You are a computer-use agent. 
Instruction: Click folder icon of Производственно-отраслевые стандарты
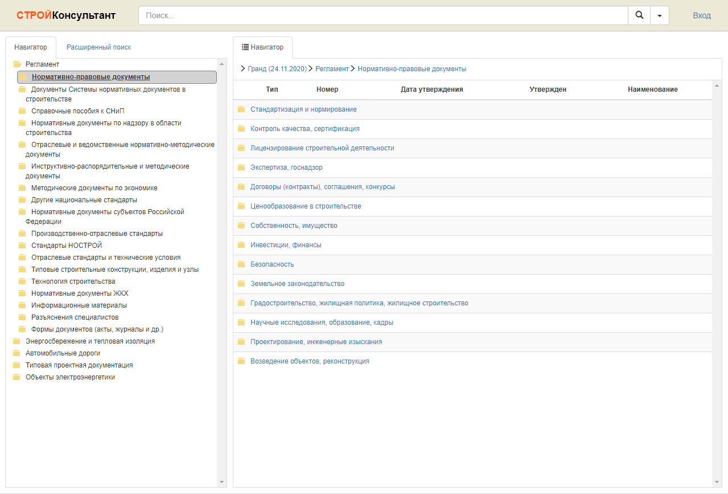(22, 234)
